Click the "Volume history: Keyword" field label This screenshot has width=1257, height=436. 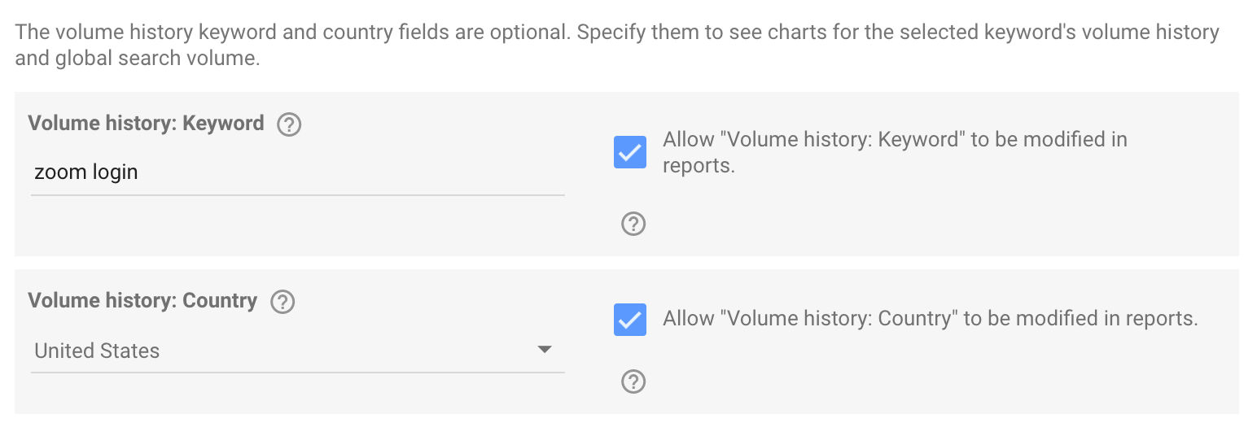(x=146, y=124)
